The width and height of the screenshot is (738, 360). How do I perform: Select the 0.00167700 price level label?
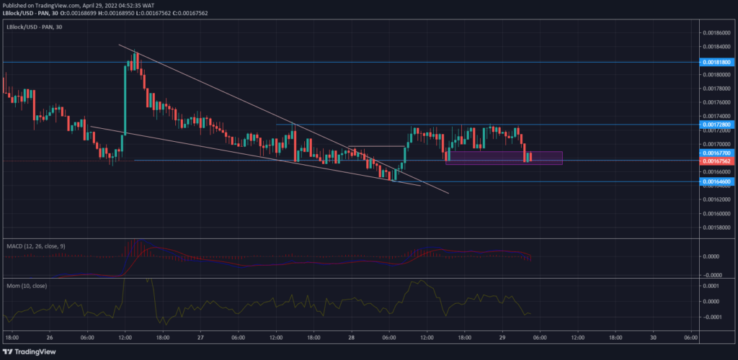tap(717, 153)
